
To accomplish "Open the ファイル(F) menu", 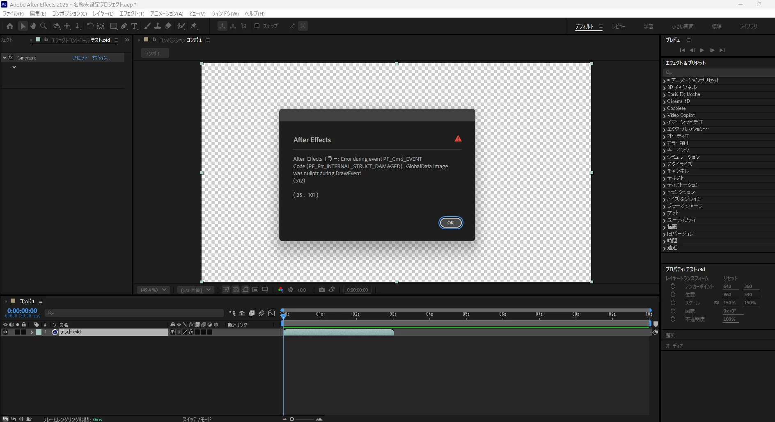I will pyautogui.click(x=13, y=14).
